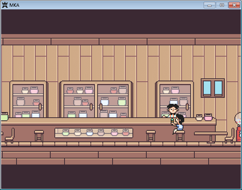Click the pink jar on leftmost cabinet's top shelf
This screenshot has width=242, height=190.
(x=34, y=90)
